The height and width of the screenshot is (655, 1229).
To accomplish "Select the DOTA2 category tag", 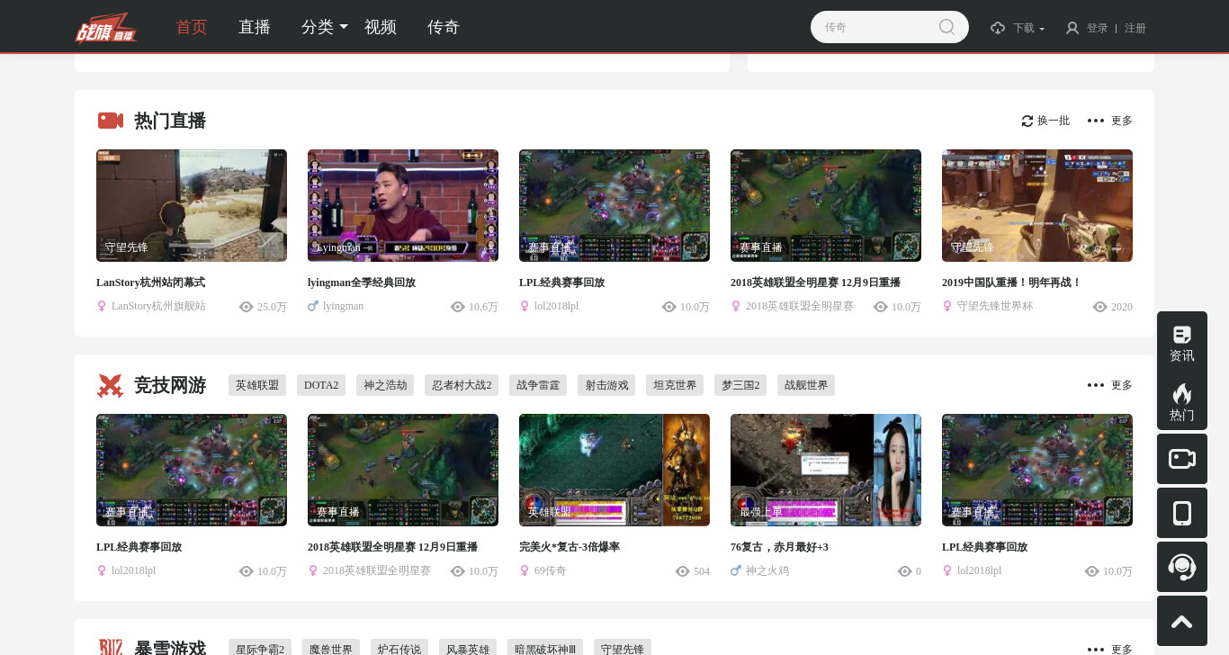I will point(321,385).
